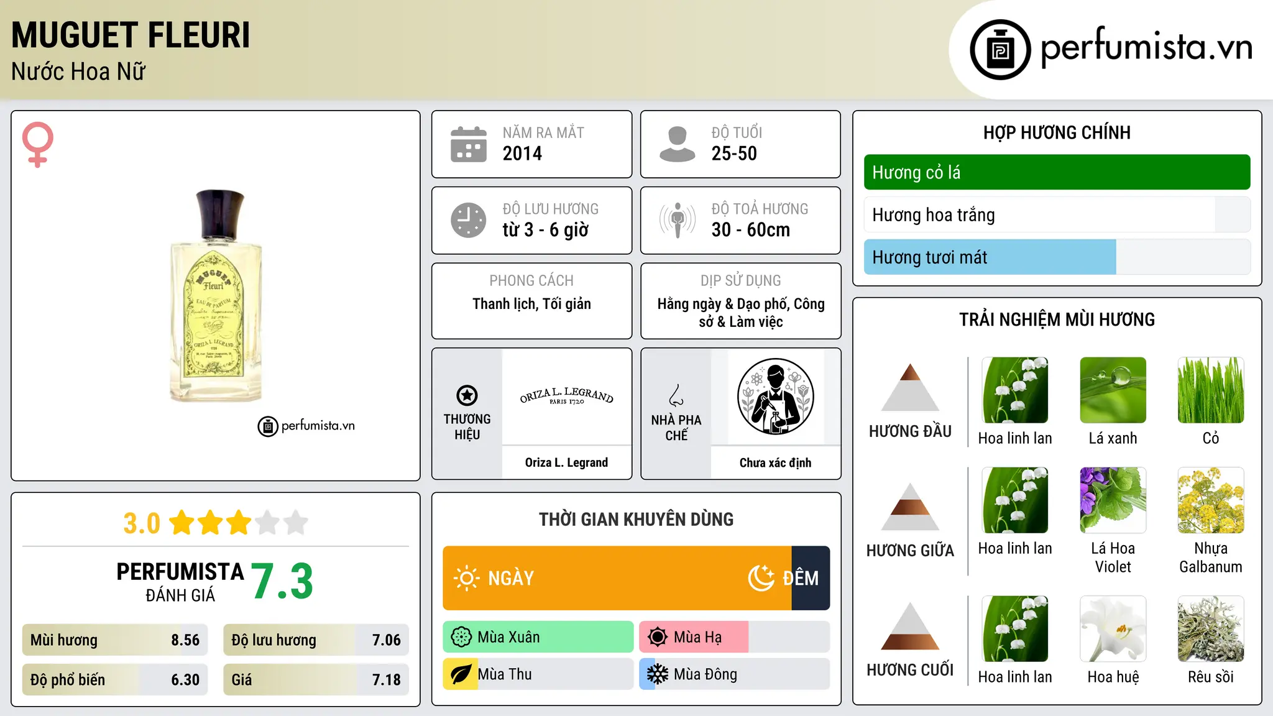
Task: Click the pink female gender symbol
Action: (x=37, y=144)
